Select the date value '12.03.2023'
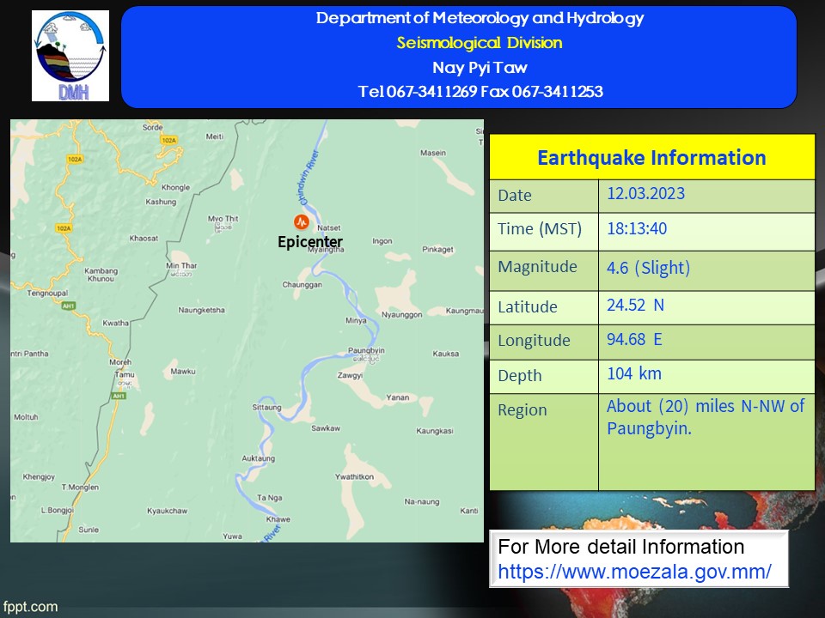 [x=646, y=193]
